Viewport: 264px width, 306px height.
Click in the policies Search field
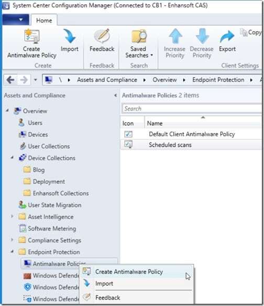coord(192,108)
